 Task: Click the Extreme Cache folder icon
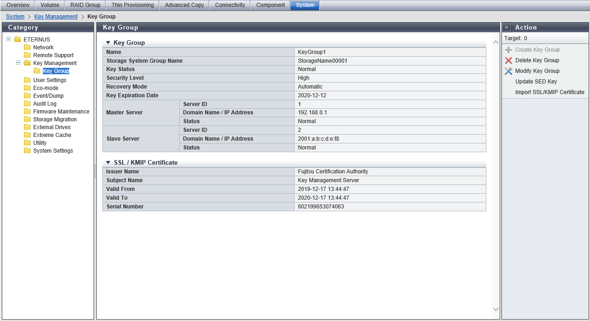[27, 135]
